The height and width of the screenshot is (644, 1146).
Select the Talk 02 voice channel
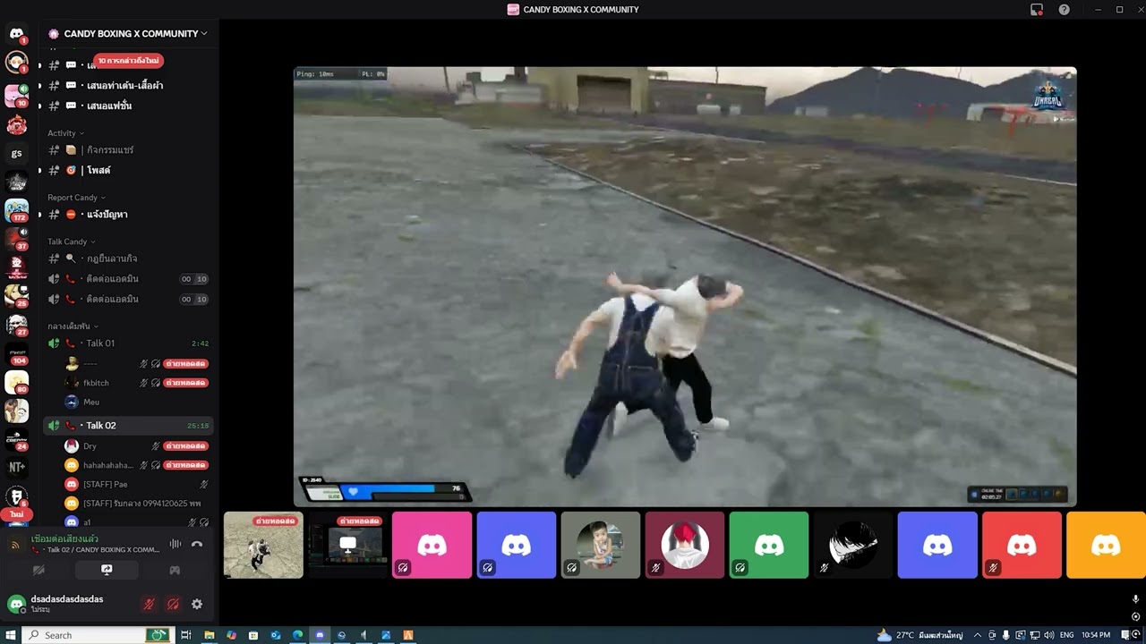pyautogui.click(x=128, y=426)
